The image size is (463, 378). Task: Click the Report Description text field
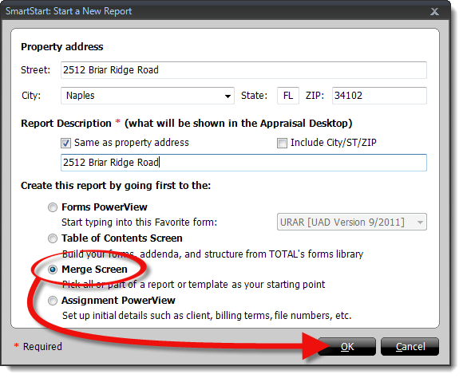243,163
